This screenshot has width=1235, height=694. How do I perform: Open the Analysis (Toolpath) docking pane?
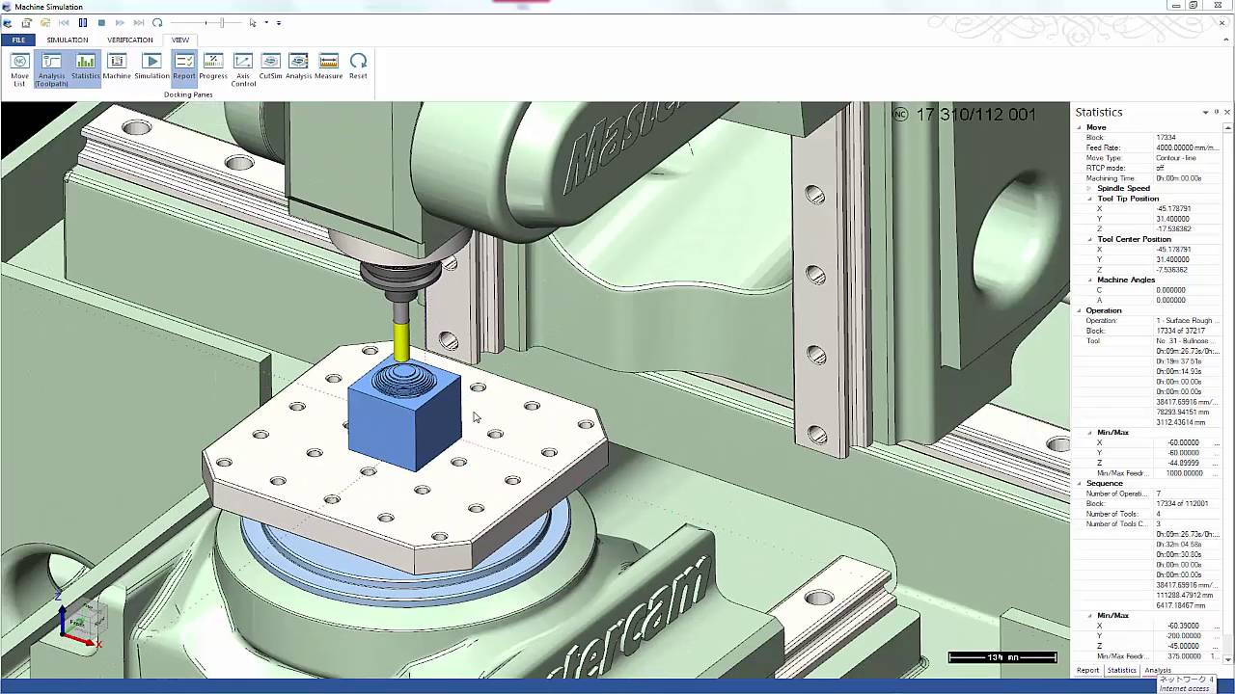point(50,67)
